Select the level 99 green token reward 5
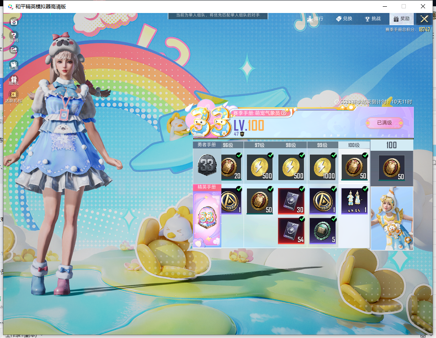 [x=322, y=231]
